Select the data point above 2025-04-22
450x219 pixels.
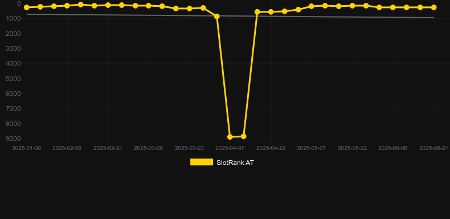[x=271, y=12]
